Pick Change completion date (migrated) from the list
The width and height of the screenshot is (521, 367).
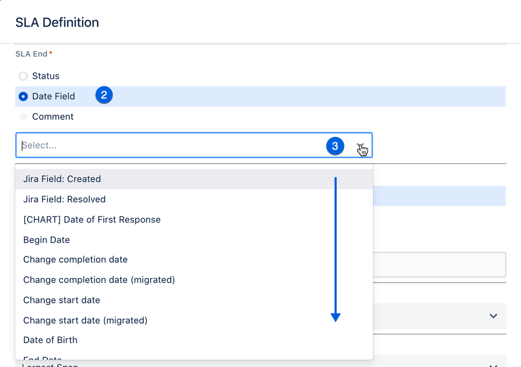[x=99, y=280]
